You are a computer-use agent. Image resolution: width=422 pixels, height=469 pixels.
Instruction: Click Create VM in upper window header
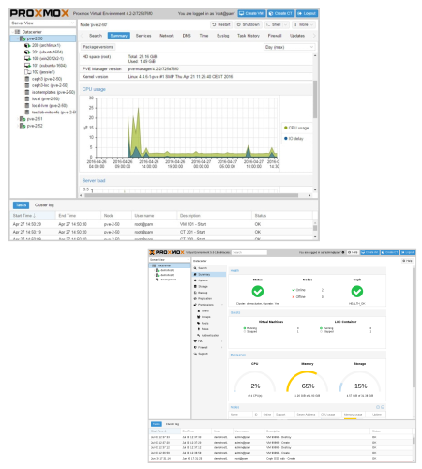tap(251, 13)
